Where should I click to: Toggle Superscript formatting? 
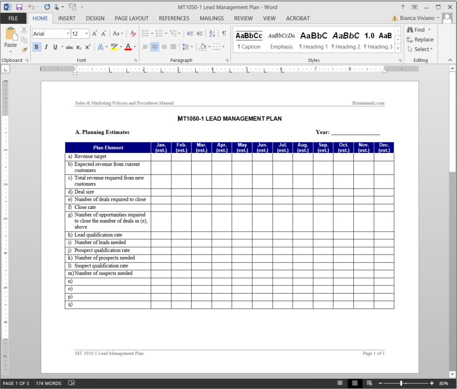88,47
